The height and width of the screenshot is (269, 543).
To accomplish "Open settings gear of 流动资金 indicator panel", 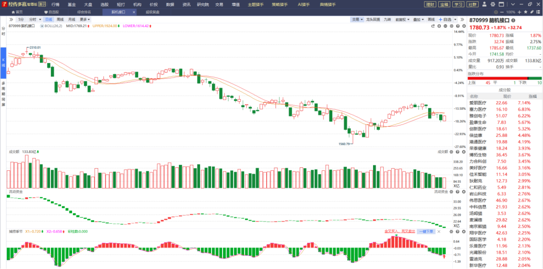I will 451,192.
